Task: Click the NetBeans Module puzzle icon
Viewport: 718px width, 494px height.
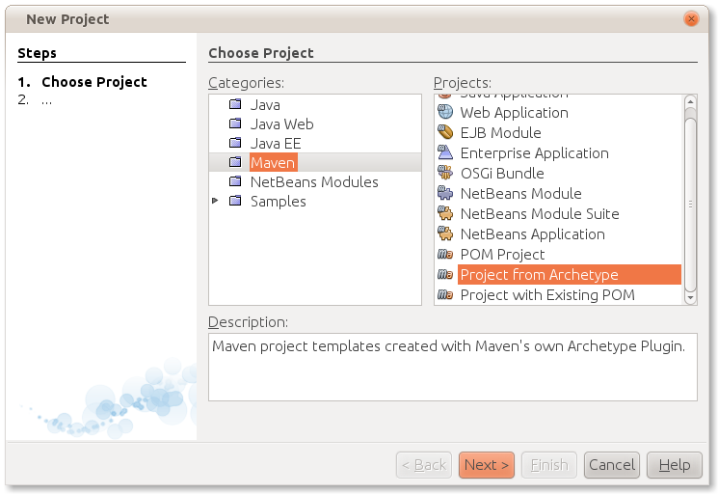Action: click(445, 193)
